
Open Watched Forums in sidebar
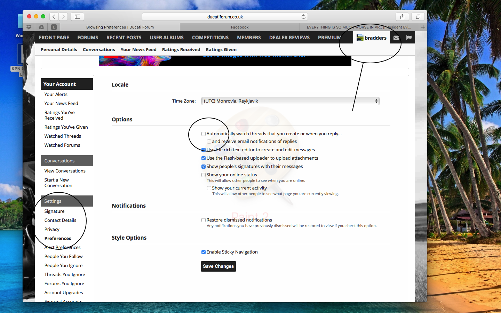click(x=62, y=145)
